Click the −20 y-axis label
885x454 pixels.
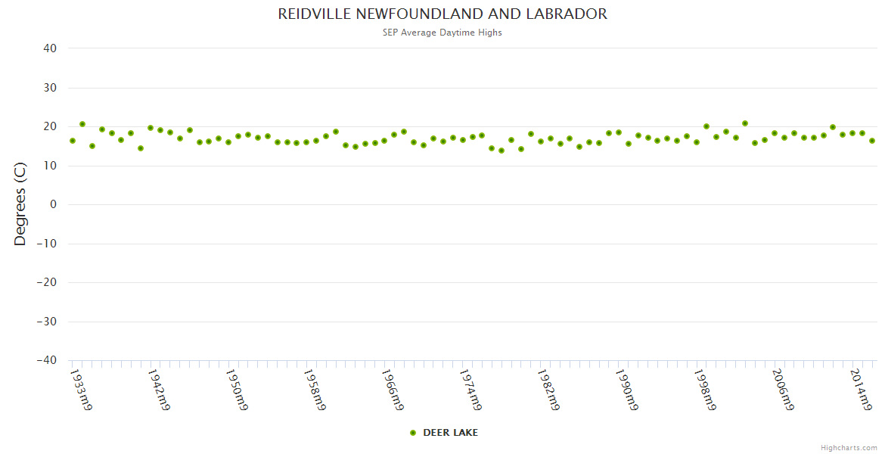click(x=46, y=283)
